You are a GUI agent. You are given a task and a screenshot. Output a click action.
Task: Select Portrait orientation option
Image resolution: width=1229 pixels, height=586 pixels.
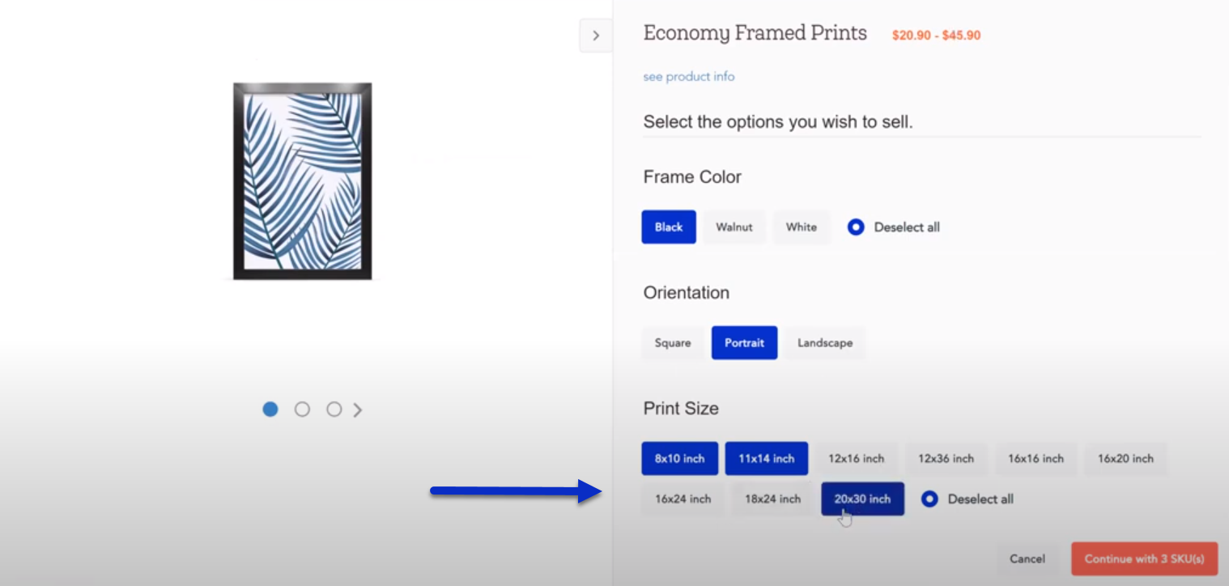point(745,343)
